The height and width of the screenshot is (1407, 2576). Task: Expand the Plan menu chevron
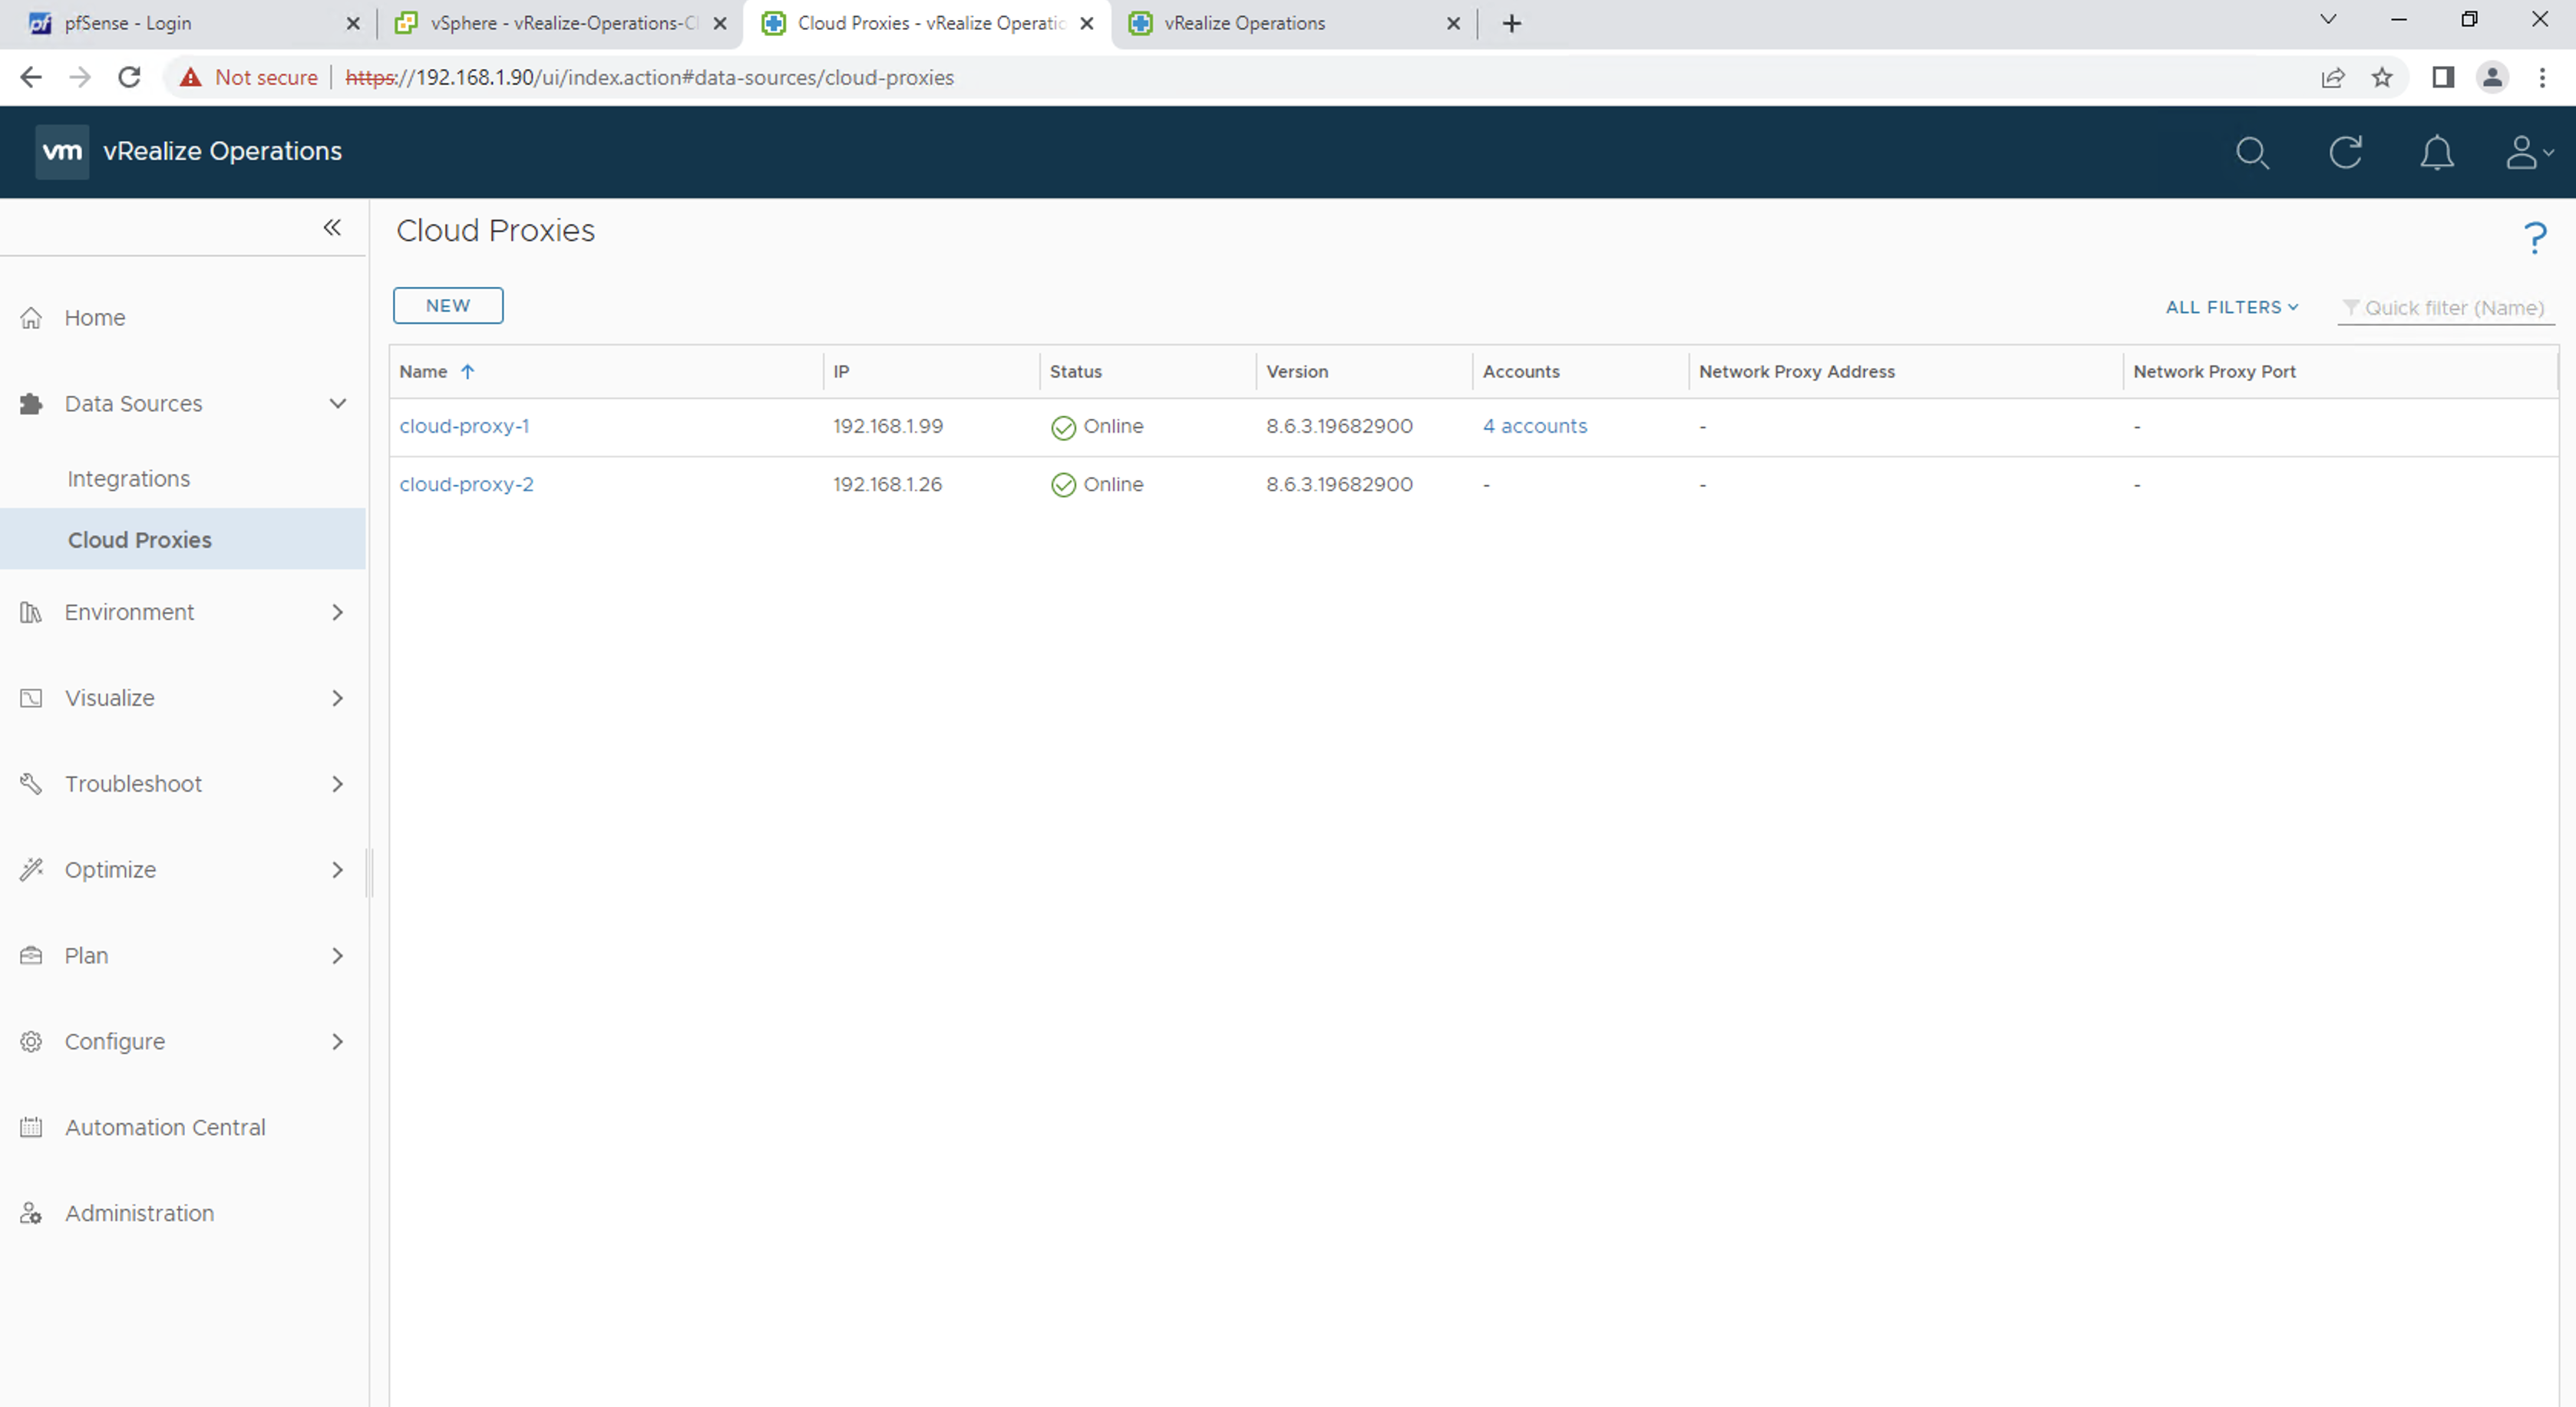pyautogui.click(x=338, y=957)
